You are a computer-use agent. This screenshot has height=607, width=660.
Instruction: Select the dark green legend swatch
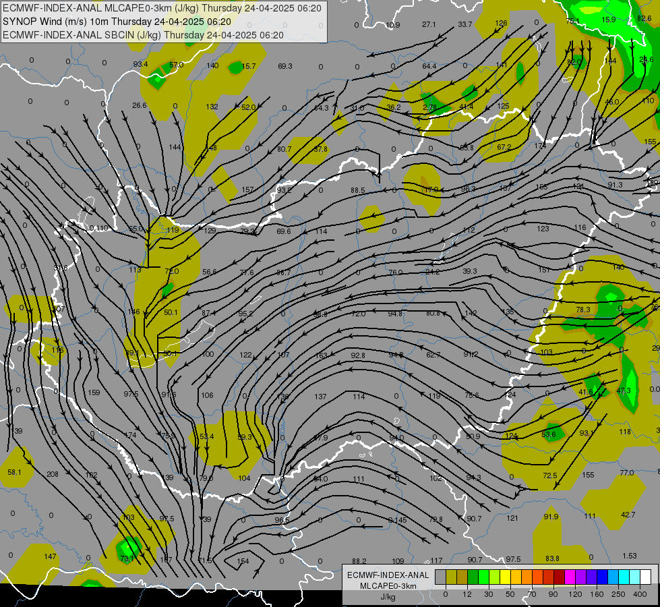click(x=473, y=577)
